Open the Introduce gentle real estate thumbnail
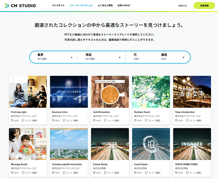Screen dimensions: 218x179 [x=69, y=144]
